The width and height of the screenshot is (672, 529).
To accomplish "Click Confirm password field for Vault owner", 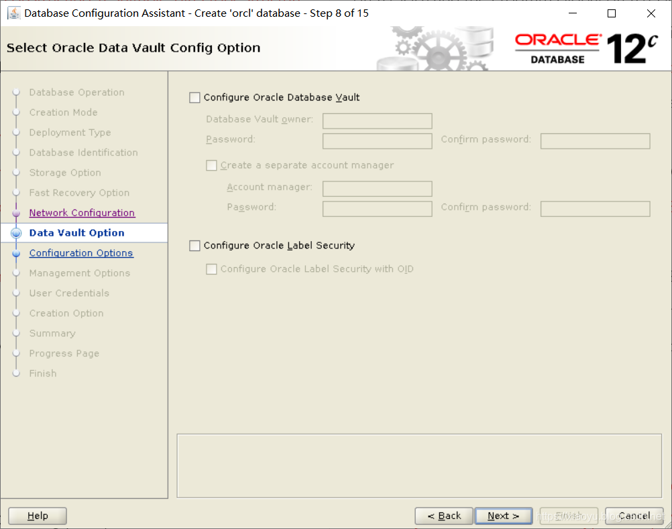I will pyautogui.click(x=596, y=141).
